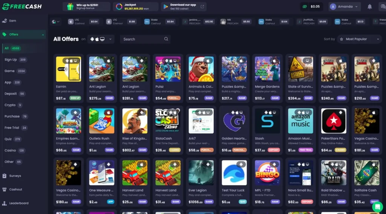Open the notifications bell
The height and width of the screenshot is (214, 386).
(369, 7)
